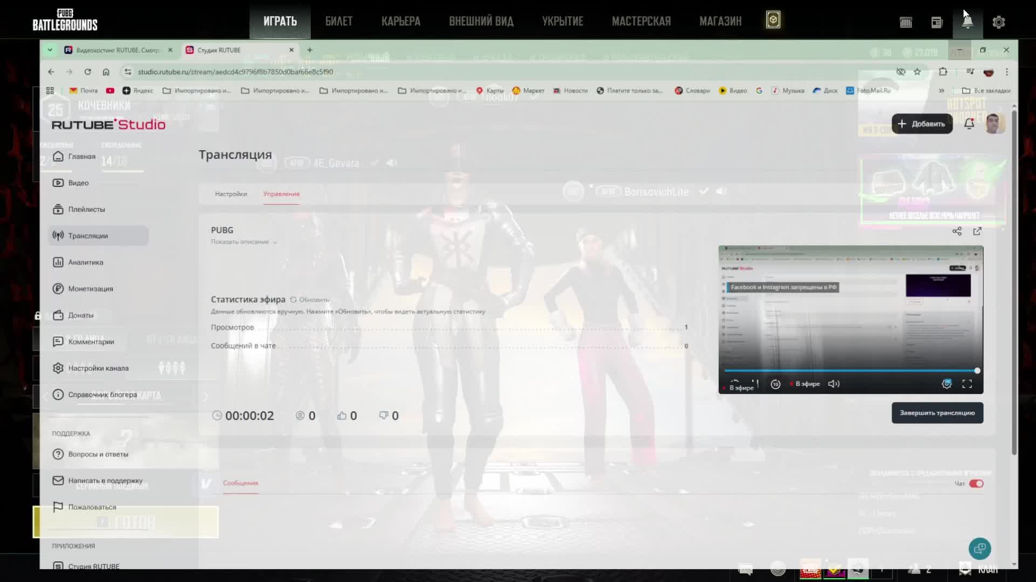Screen dimensions: 1036x582
Task: Click Завершить трансляцию button
Action: point(937,413)
